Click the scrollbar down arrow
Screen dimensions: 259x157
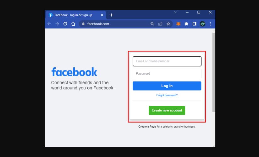[214, 146]
